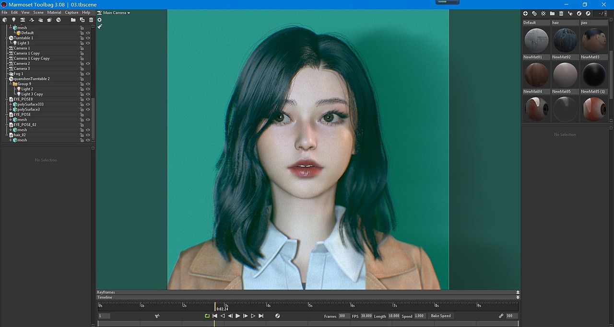Collapse the Keyframes panel arrows
Viewport: 614px width, 327px height.
pos(518,292)
